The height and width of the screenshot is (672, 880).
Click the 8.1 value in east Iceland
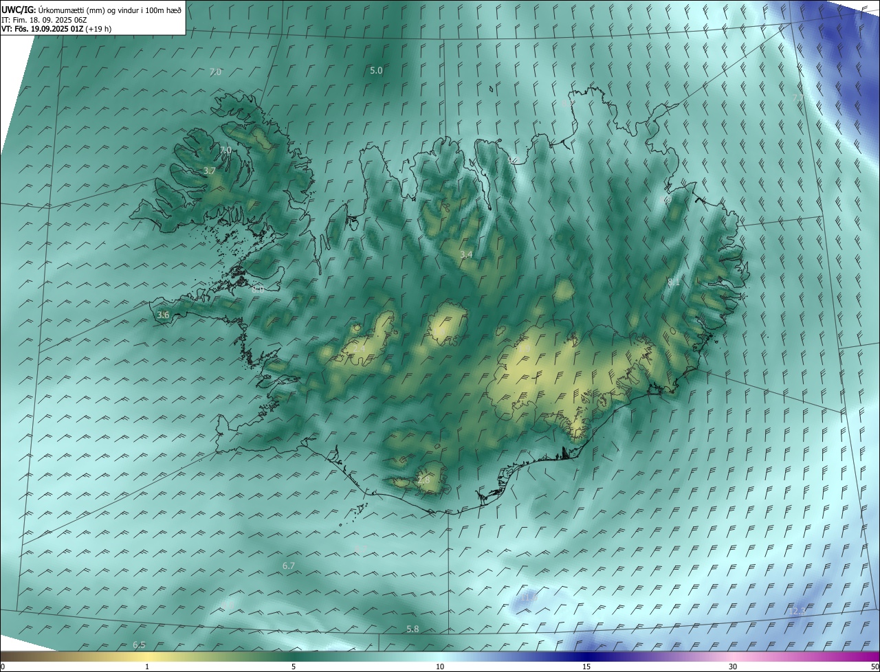pyautogui.click(x=674, y=282)
